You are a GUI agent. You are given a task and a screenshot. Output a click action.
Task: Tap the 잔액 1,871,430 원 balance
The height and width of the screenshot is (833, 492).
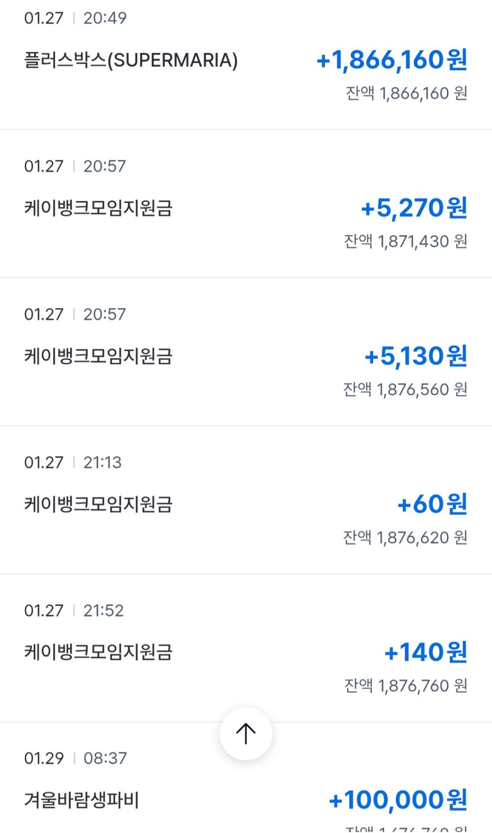pos(405,241)
